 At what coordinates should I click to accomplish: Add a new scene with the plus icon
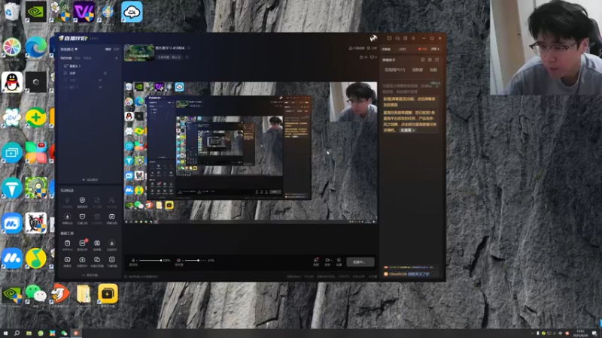[117, 59]
